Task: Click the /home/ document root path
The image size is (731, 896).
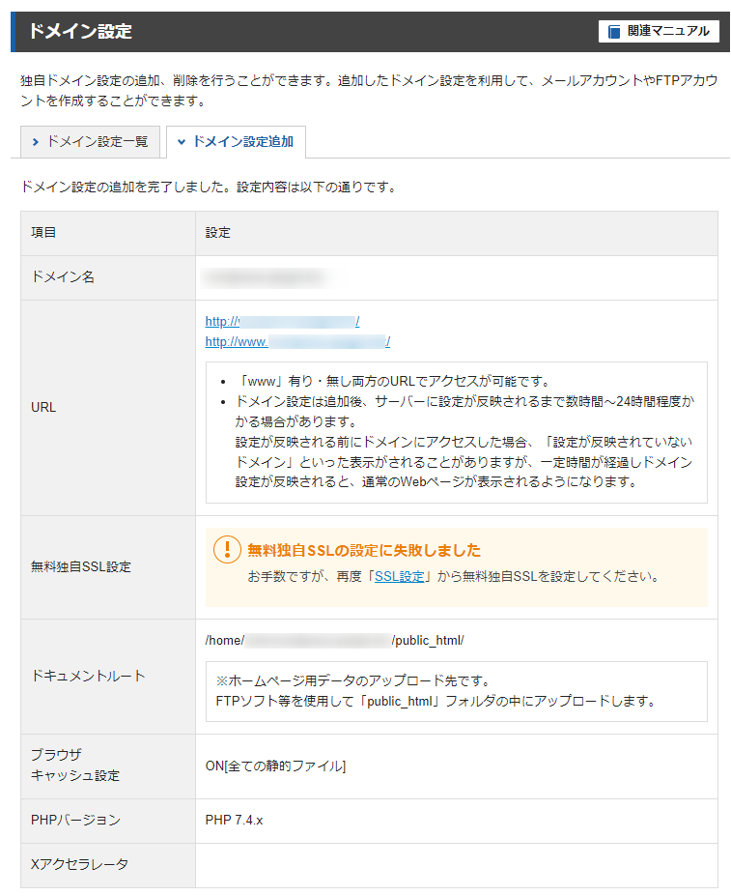Action: [334, 641]
